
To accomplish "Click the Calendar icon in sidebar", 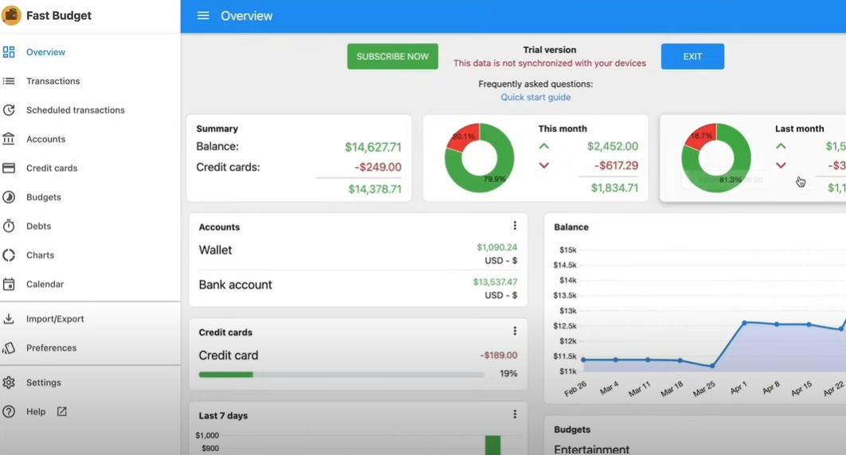I will tap(9, 284).
